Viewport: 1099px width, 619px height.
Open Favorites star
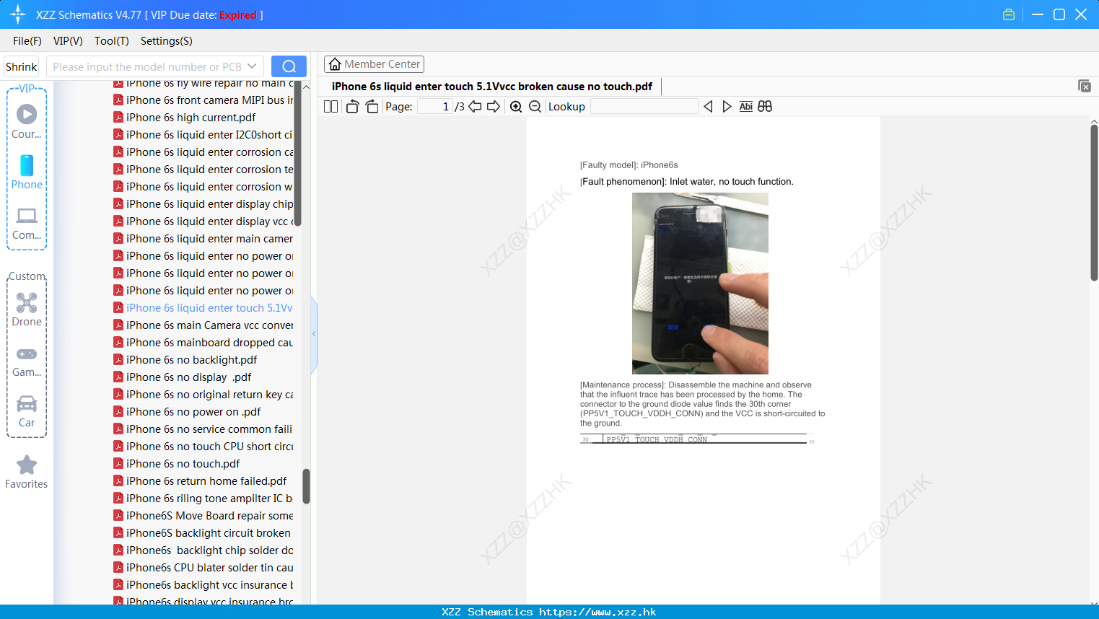click(x=27, y=472)
